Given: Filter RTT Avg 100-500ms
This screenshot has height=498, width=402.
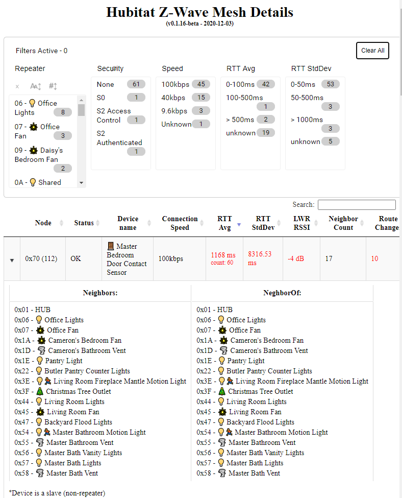Looking at the screenshot, I should click(x=250, y=102).
